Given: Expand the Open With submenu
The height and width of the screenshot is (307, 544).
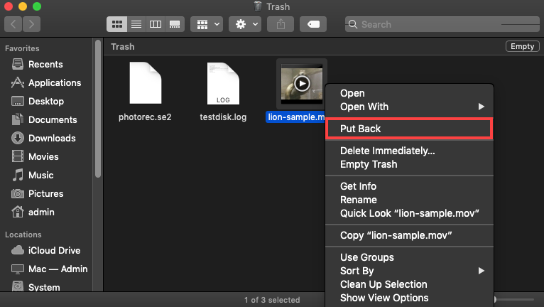Looking at the screenshot, I should 409,107.
